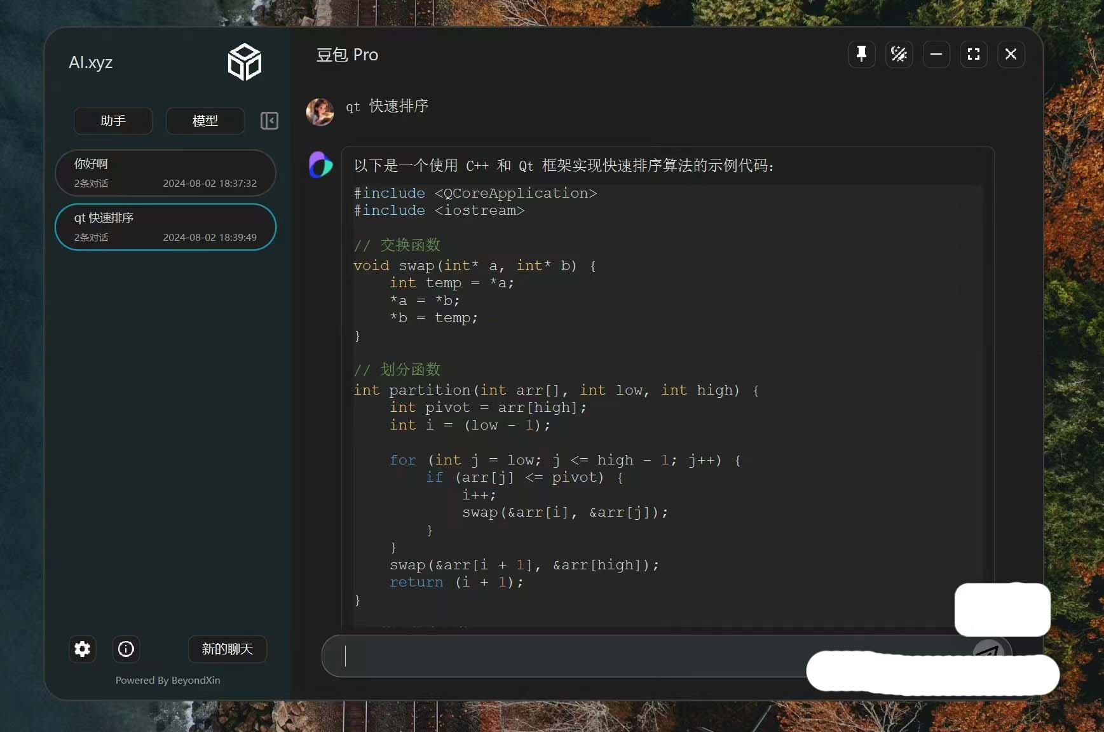
Task: Click the #include <iostream> code line
Action: [x=439, y=210]
